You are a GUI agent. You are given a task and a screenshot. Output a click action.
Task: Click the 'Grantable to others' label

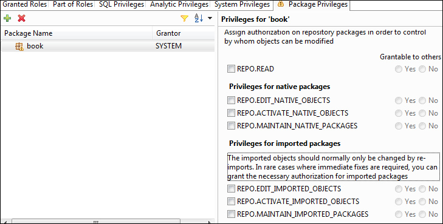click(410, 57)
